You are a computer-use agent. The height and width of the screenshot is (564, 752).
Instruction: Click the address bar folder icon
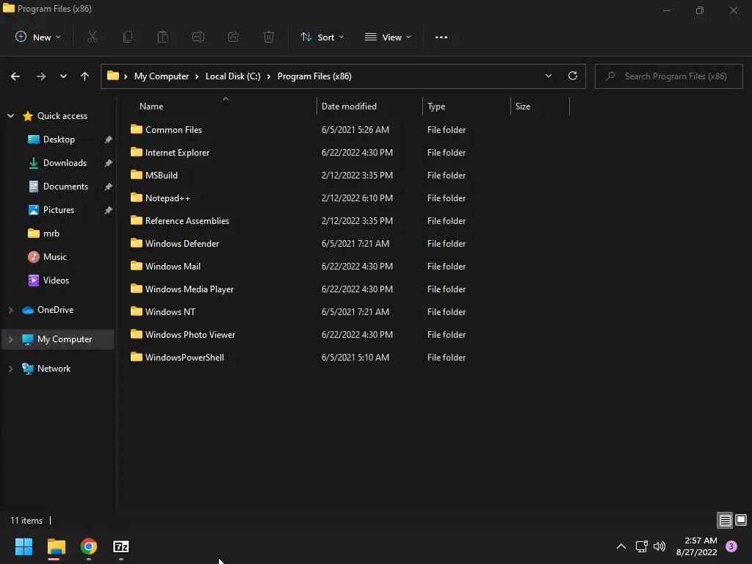pos(112,76)
